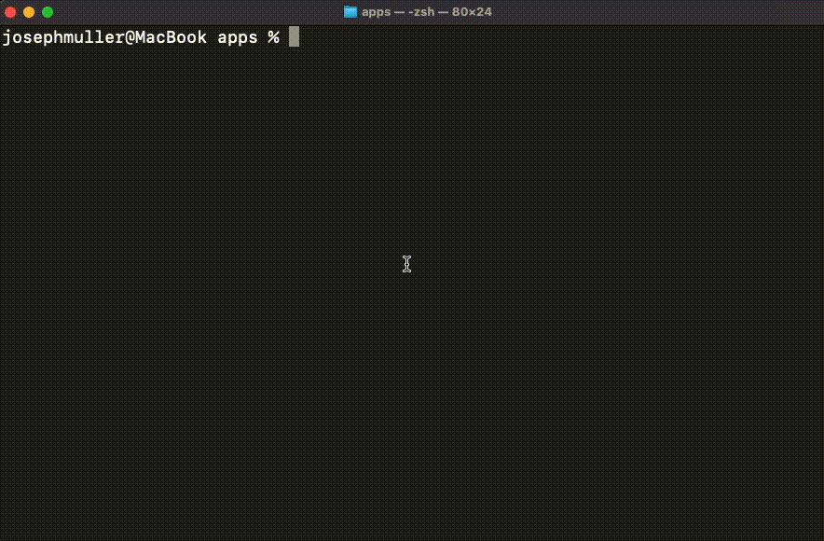Click the folder proxy icon in title bar

pos(350,12)
